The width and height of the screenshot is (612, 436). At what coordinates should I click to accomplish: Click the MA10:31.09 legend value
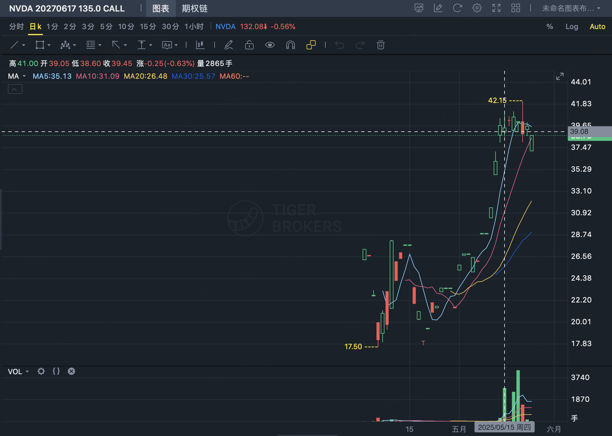[97, 76]
